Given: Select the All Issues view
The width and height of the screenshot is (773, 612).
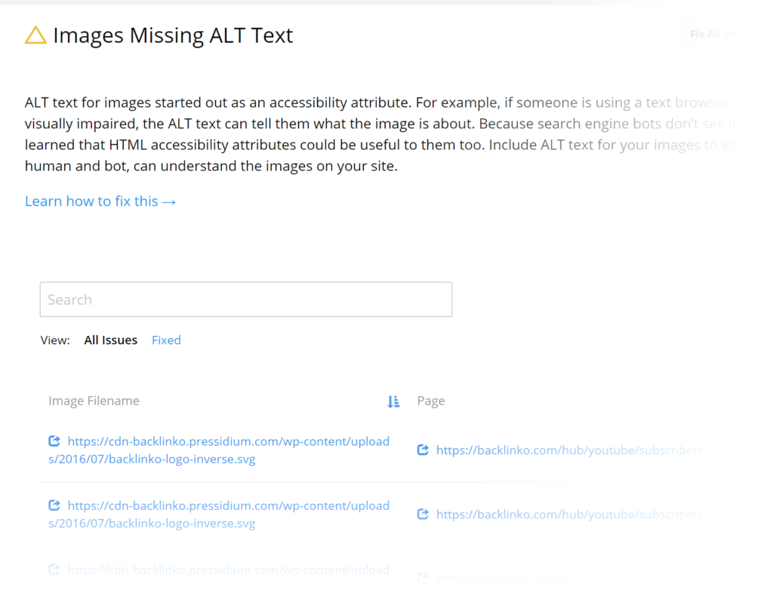Looking at the screenshot, I should point(111,340).
